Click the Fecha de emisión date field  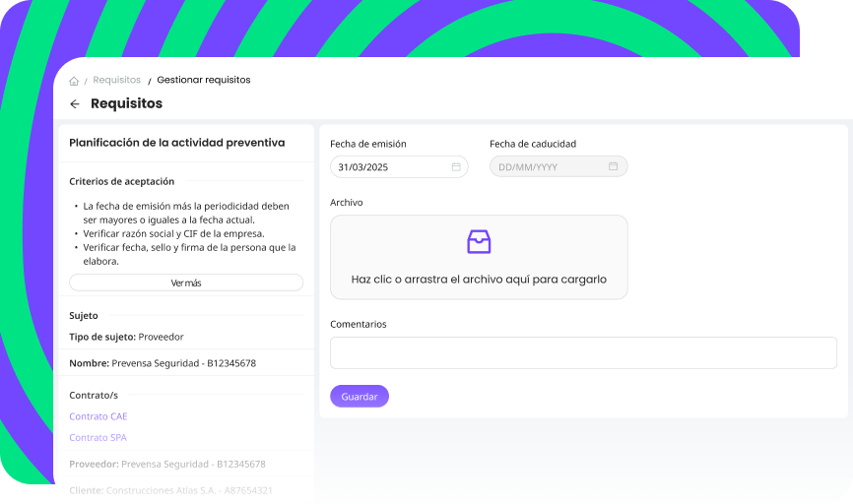391,167
